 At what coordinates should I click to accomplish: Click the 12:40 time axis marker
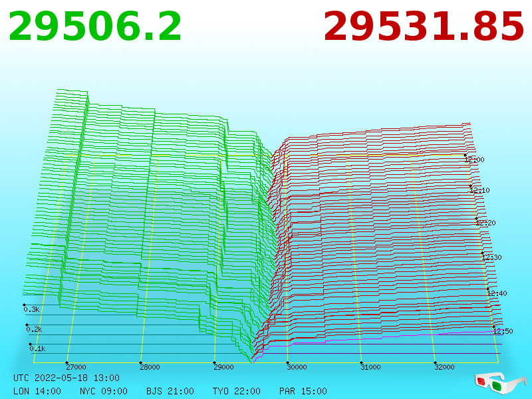(497, 293)
